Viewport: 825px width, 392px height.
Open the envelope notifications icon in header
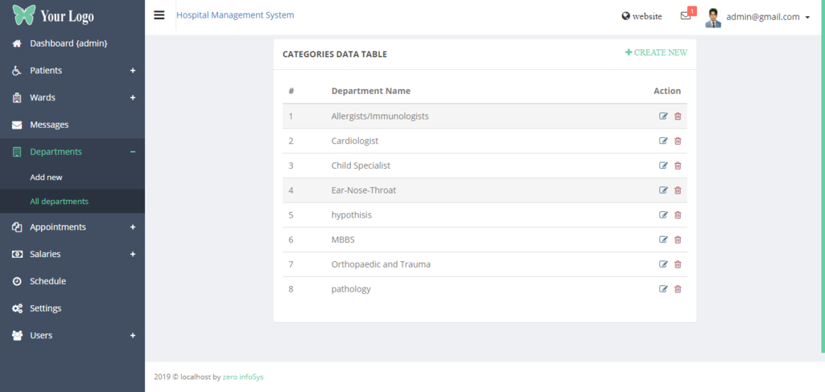click(686, 16)
